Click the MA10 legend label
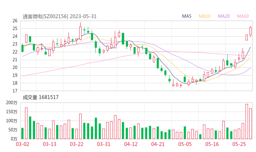 click(x=204, y=16)
